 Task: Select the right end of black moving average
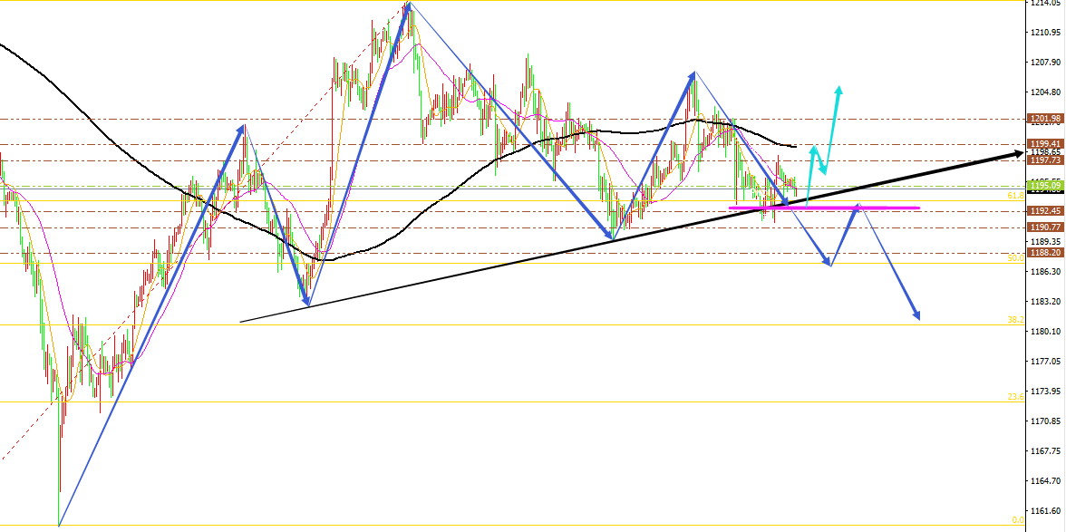click(794, 146)
